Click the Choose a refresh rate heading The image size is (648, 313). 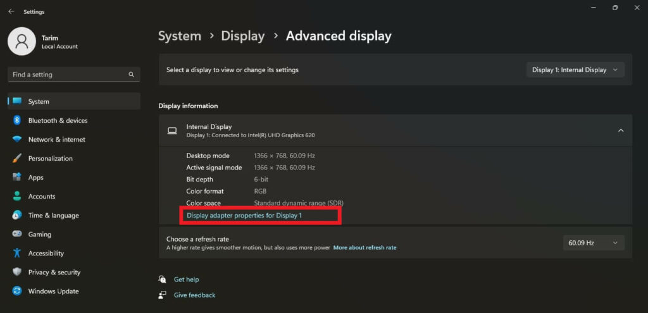(197, 239)
